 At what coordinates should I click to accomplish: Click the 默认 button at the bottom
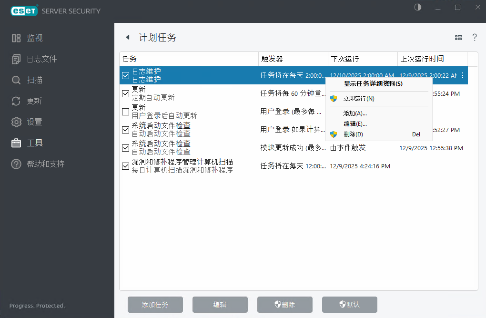(x=349, y=305)
